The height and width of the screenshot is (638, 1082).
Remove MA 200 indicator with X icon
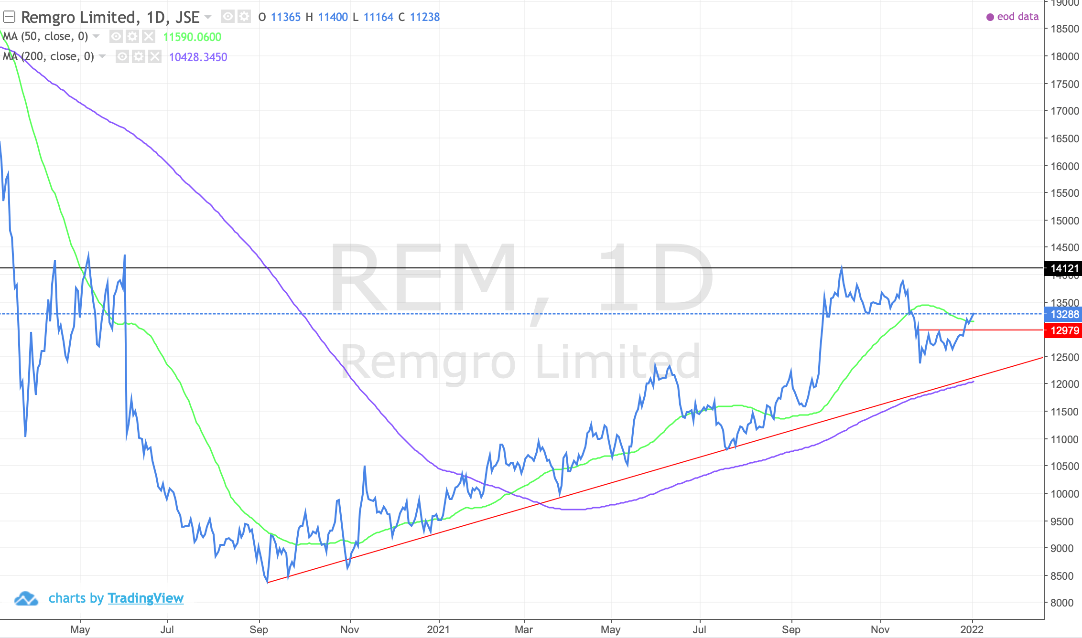pyautogui.click(x=155, y=57)
